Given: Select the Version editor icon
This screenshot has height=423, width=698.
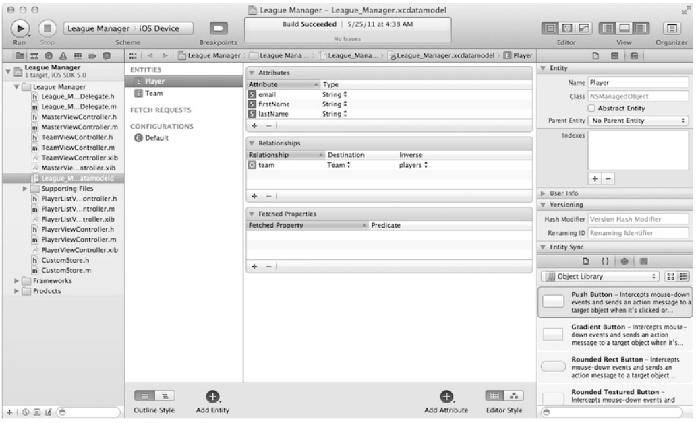Looking at the screenshot, I should click(x=583, y=28).
